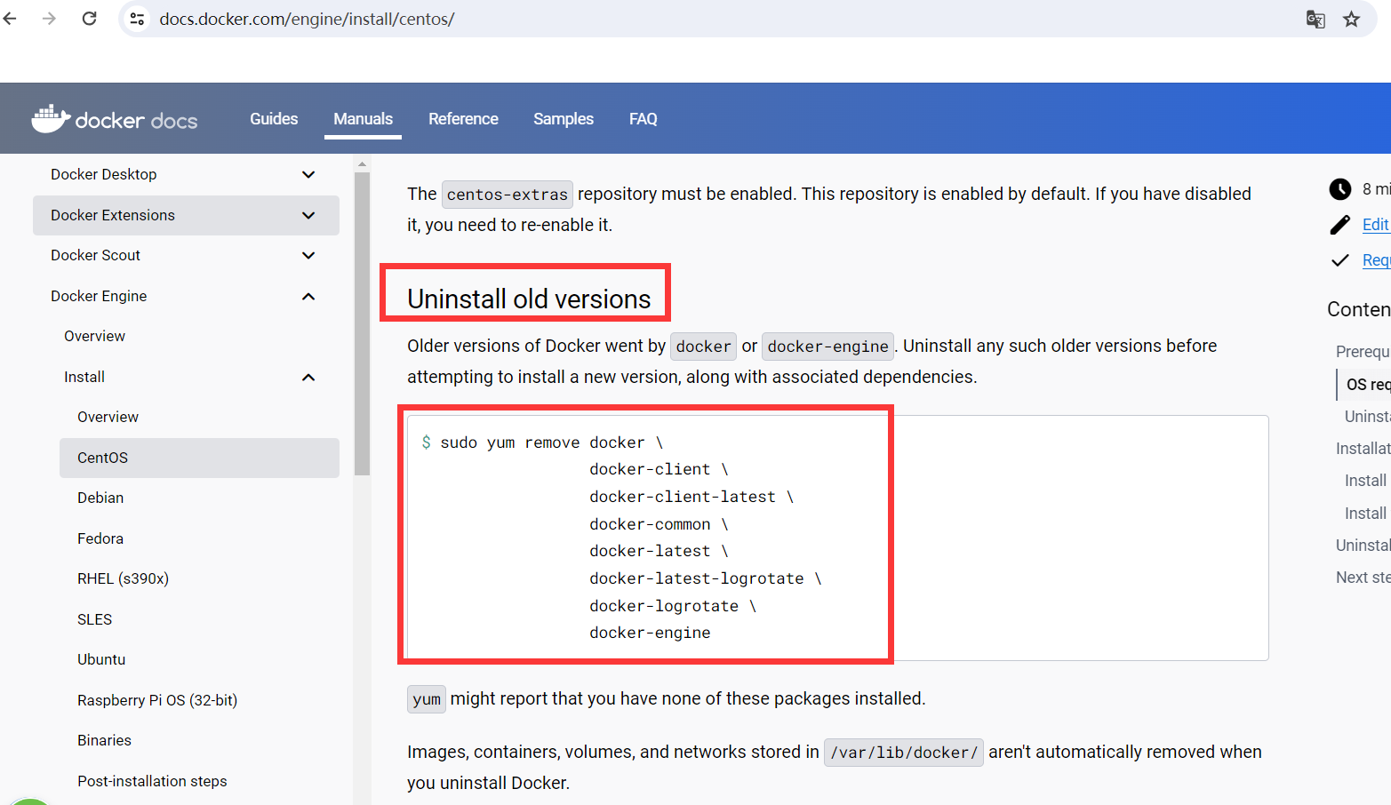Screen dimensions: 1391x805
Task: Open the Guides nav tab
Action: [274, 119]
